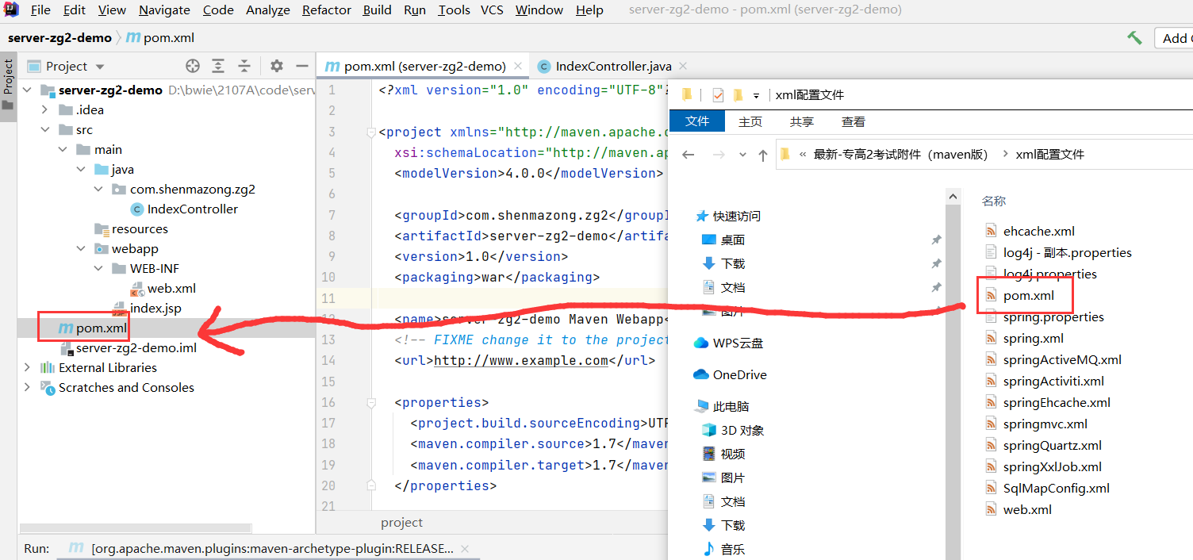
Task: Open the Tools menu
Action: click(x=454, y=10)
